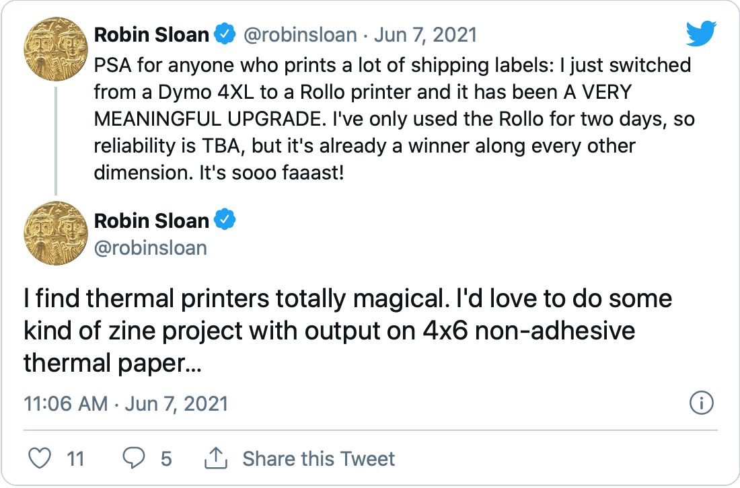This screenshot has width=740, height=488.
Task: Open @robinsloan handle below main author name
Action: point(151,248)
